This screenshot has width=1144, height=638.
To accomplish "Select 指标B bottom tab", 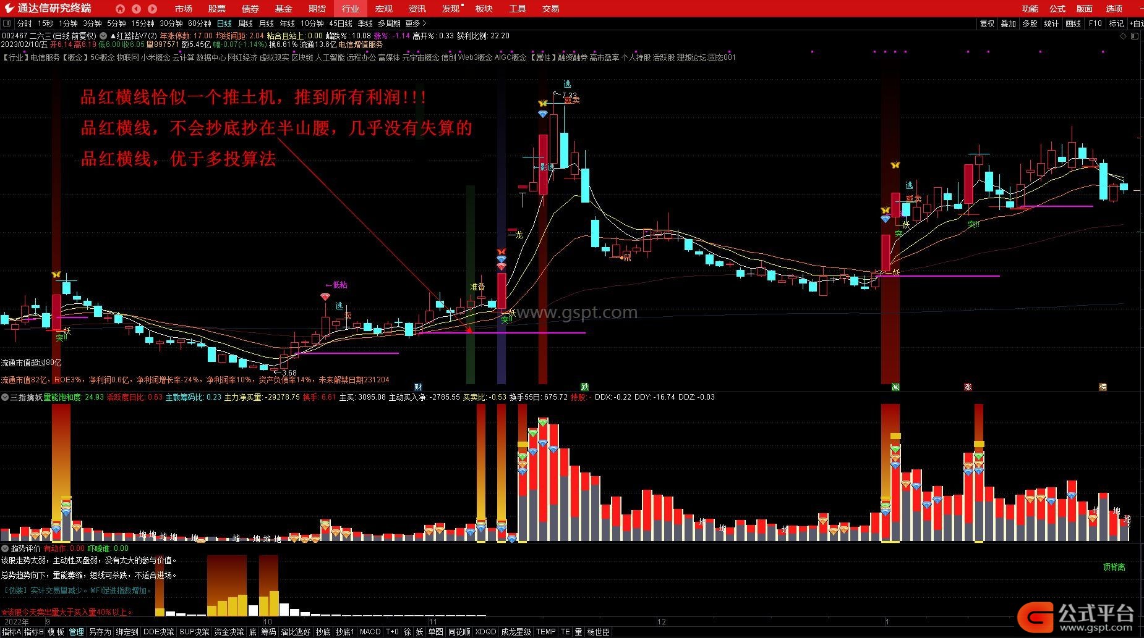I will pyautogui.click(x=34, y=632).
